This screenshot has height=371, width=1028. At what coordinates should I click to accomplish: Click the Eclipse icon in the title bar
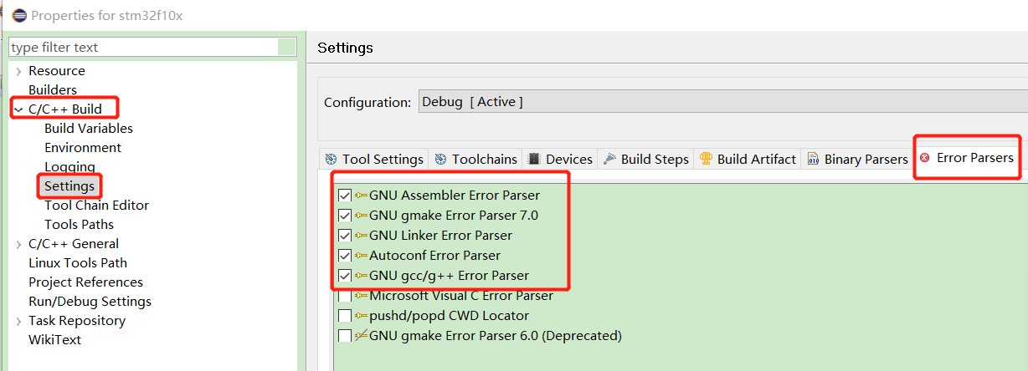click(x=18, y=16)
